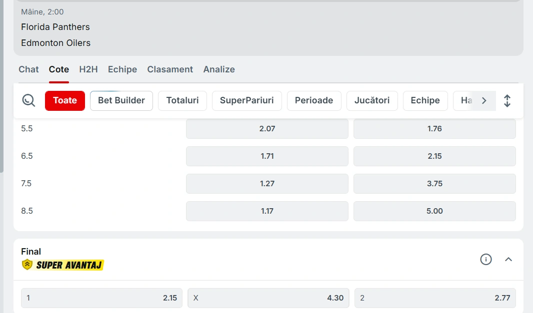Open the Final market info icon
Viewport: 533px width, 313px height.
(x=485, y=259)
